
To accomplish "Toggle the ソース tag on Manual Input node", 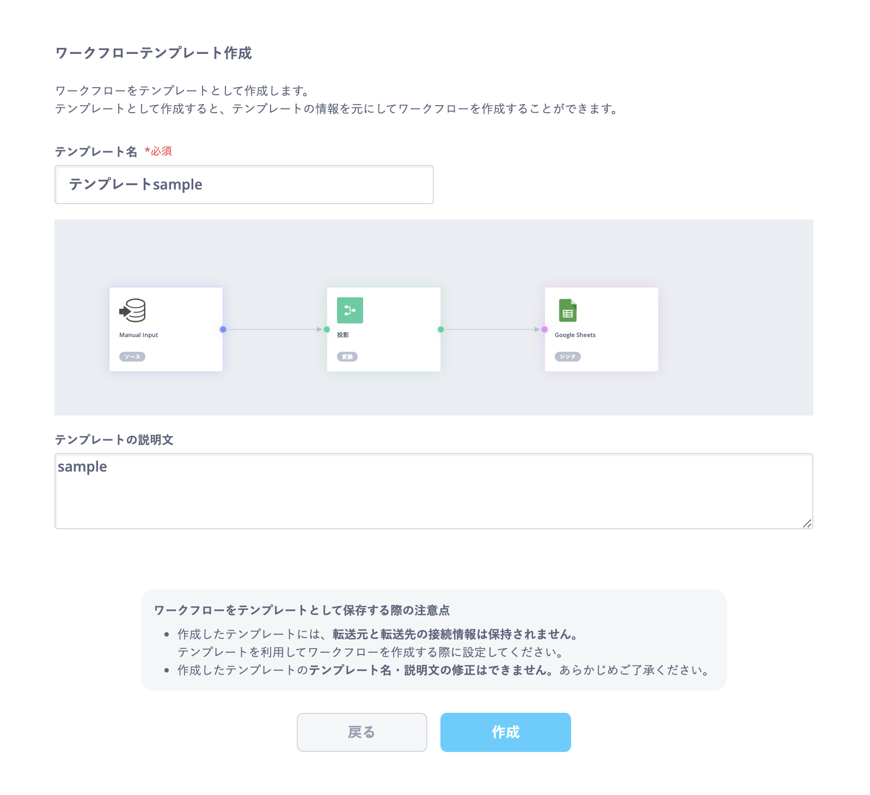I will pyautogui.click(x=132, y=357).
